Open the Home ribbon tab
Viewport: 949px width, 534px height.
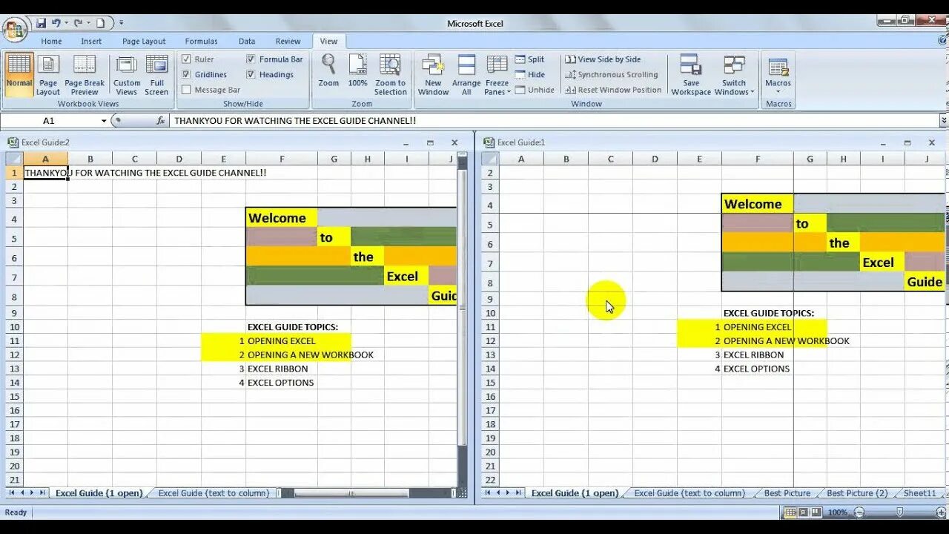[x=51, y=42]
